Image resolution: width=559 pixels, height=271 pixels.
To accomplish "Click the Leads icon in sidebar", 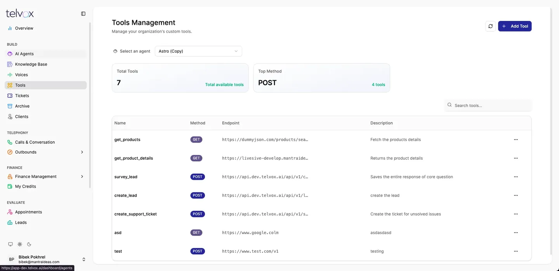I will [10, 223].
